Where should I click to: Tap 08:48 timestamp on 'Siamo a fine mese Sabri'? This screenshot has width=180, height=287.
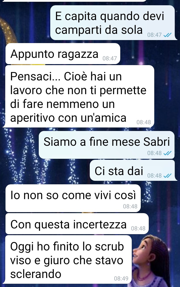pyautogui.click(x=154, y=153)
